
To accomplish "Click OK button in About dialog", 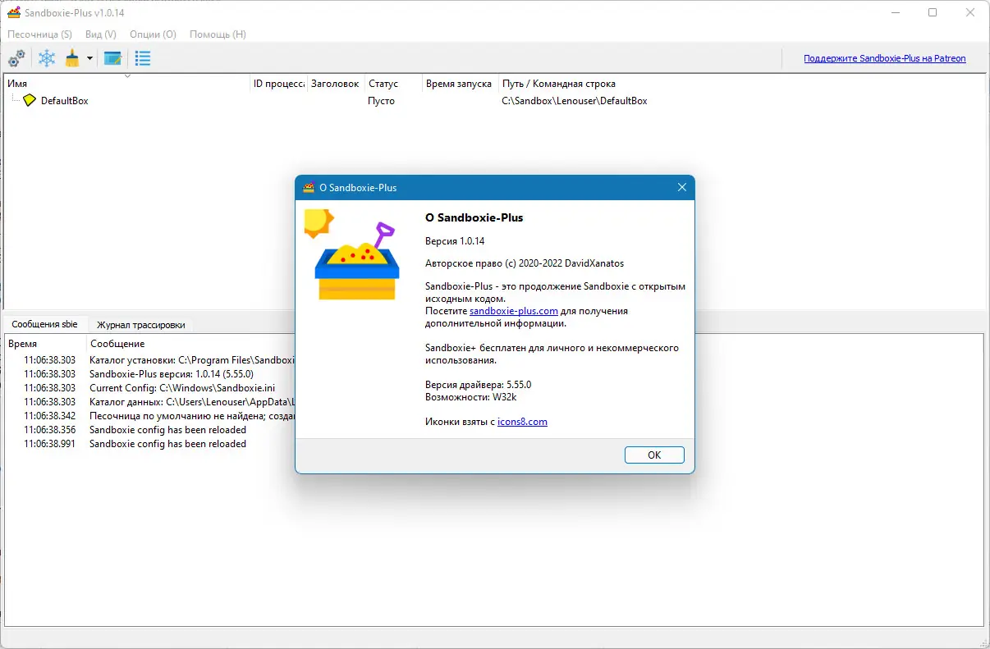I will click(x=654, y=455).
